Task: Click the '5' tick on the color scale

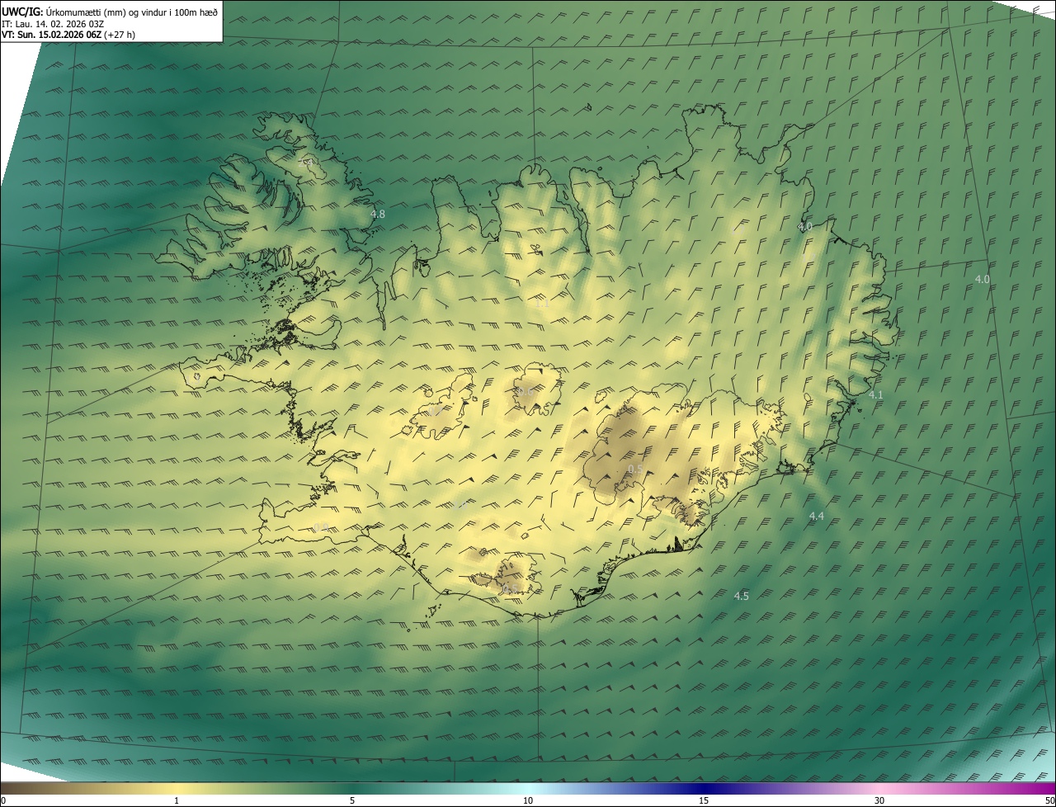Action: click(352, 801)
